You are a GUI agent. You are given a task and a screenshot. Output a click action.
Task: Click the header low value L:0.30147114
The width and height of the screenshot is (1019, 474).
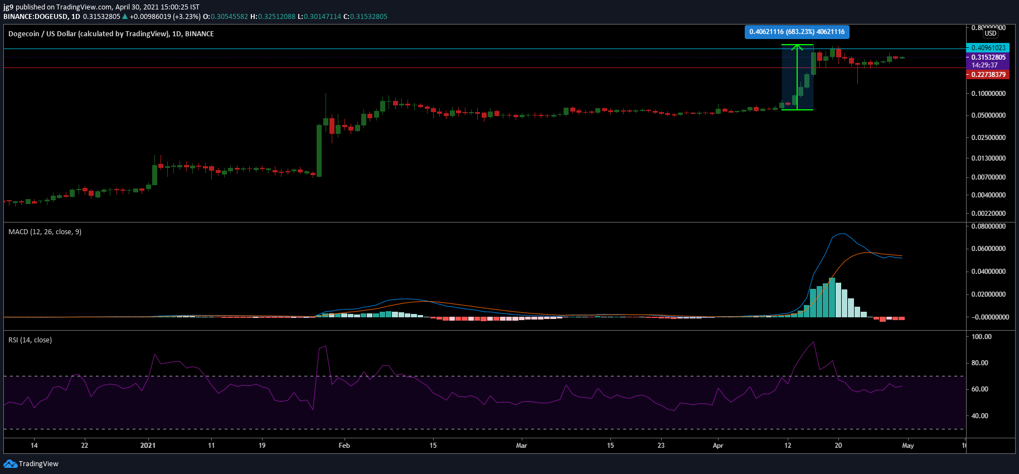coord(319,16)
